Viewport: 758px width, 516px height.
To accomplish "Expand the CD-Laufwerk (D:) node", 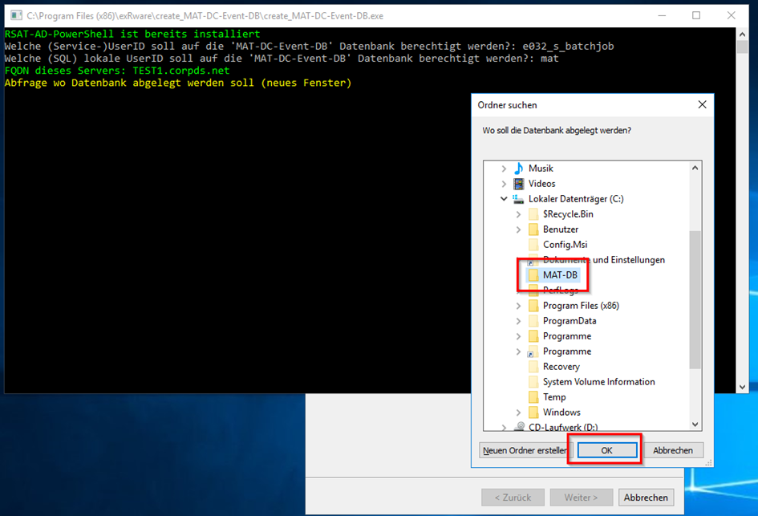I will pyautogui.click(x=504, y=428).
